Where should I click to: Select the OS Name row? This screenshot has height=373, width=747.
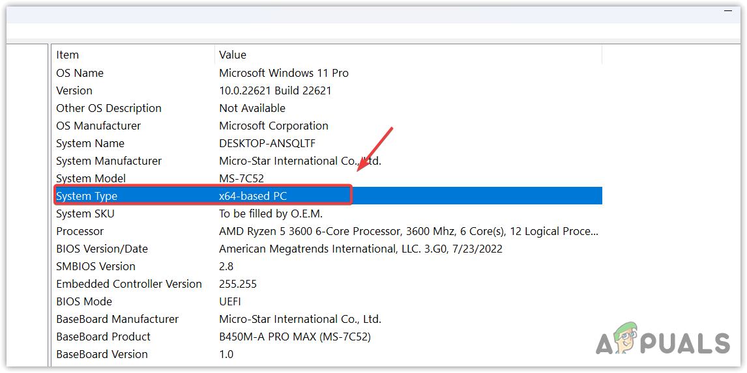[x=80, y=73]
